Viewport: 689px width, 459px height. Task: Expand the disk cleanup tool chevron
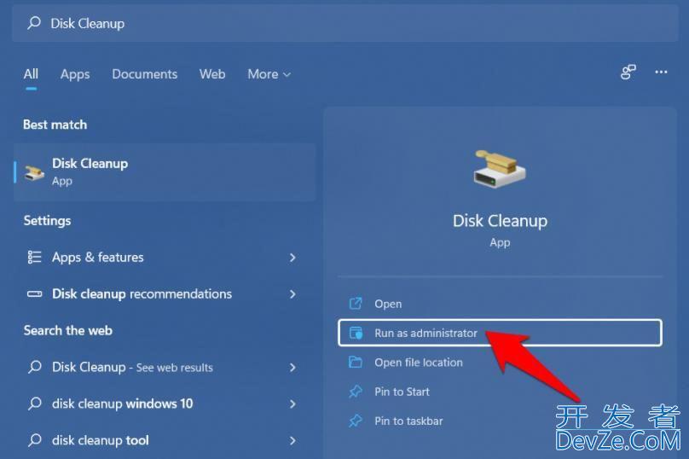click(x=292, y=440)
